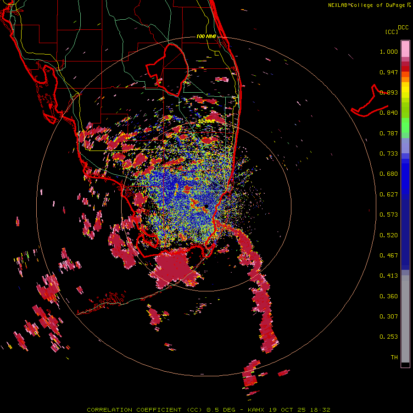The width and height of the screenshot is (413, 413).
Task: Click the pink top segment of color bar
Action: 405,49
